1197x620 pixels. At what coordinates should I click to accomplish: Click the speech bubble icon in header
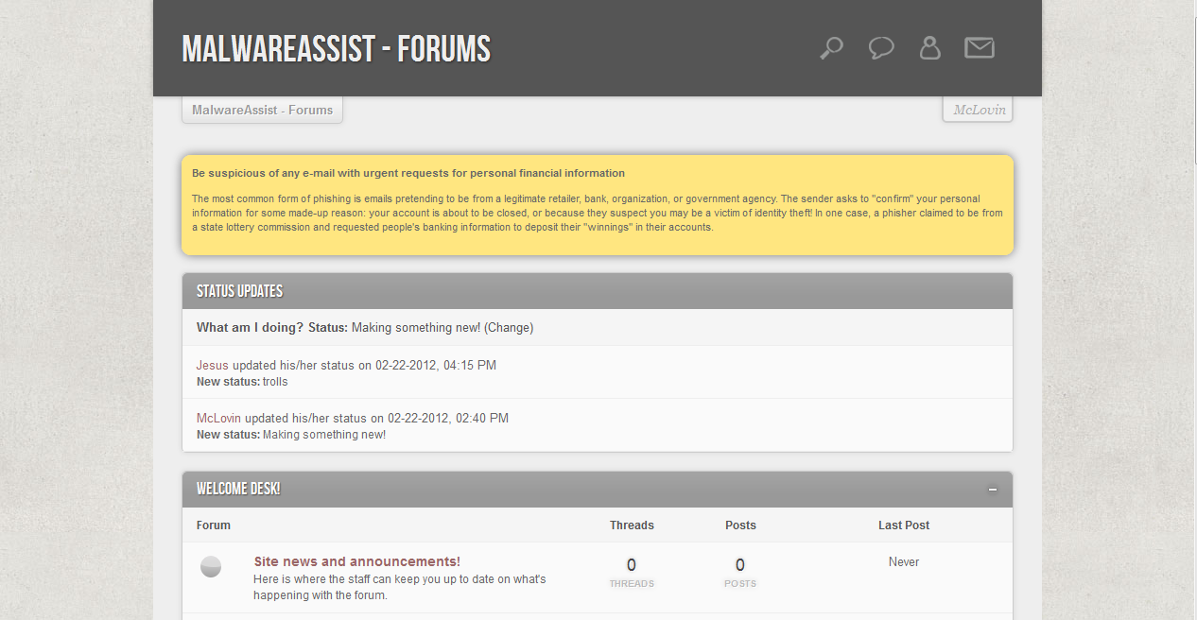[x=881, y=48]
